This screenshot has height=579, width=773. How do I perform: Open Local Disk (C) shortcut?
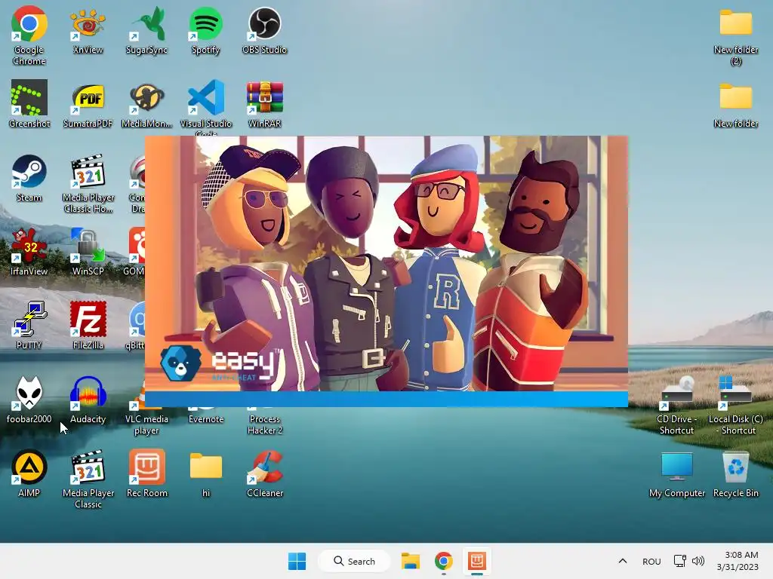pos(735,405)
